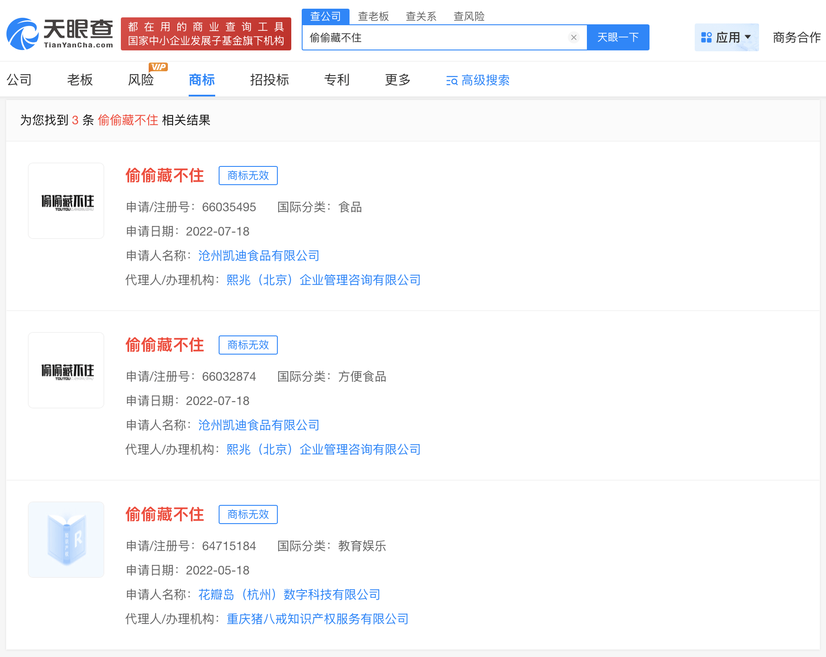Open book placeholder thumbnail for 64715184

coord(66,540)
